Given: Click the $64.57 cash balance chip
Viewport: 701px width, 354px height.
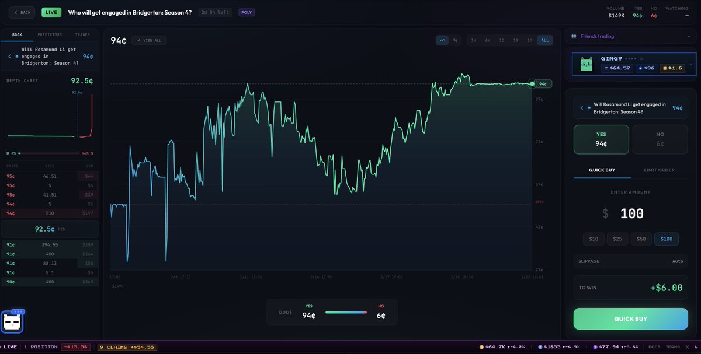Looking at the screenshot, I should tap(617, 68).
